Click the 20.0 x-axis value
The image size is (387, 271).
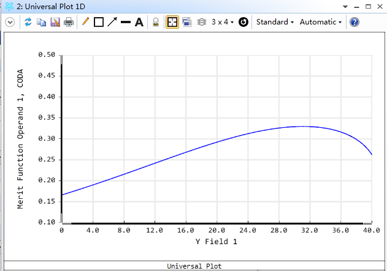click(x=216, y=231)
